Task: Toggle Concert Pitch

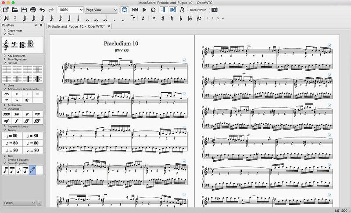Action: pyautogui.click(x=198, y=10)
